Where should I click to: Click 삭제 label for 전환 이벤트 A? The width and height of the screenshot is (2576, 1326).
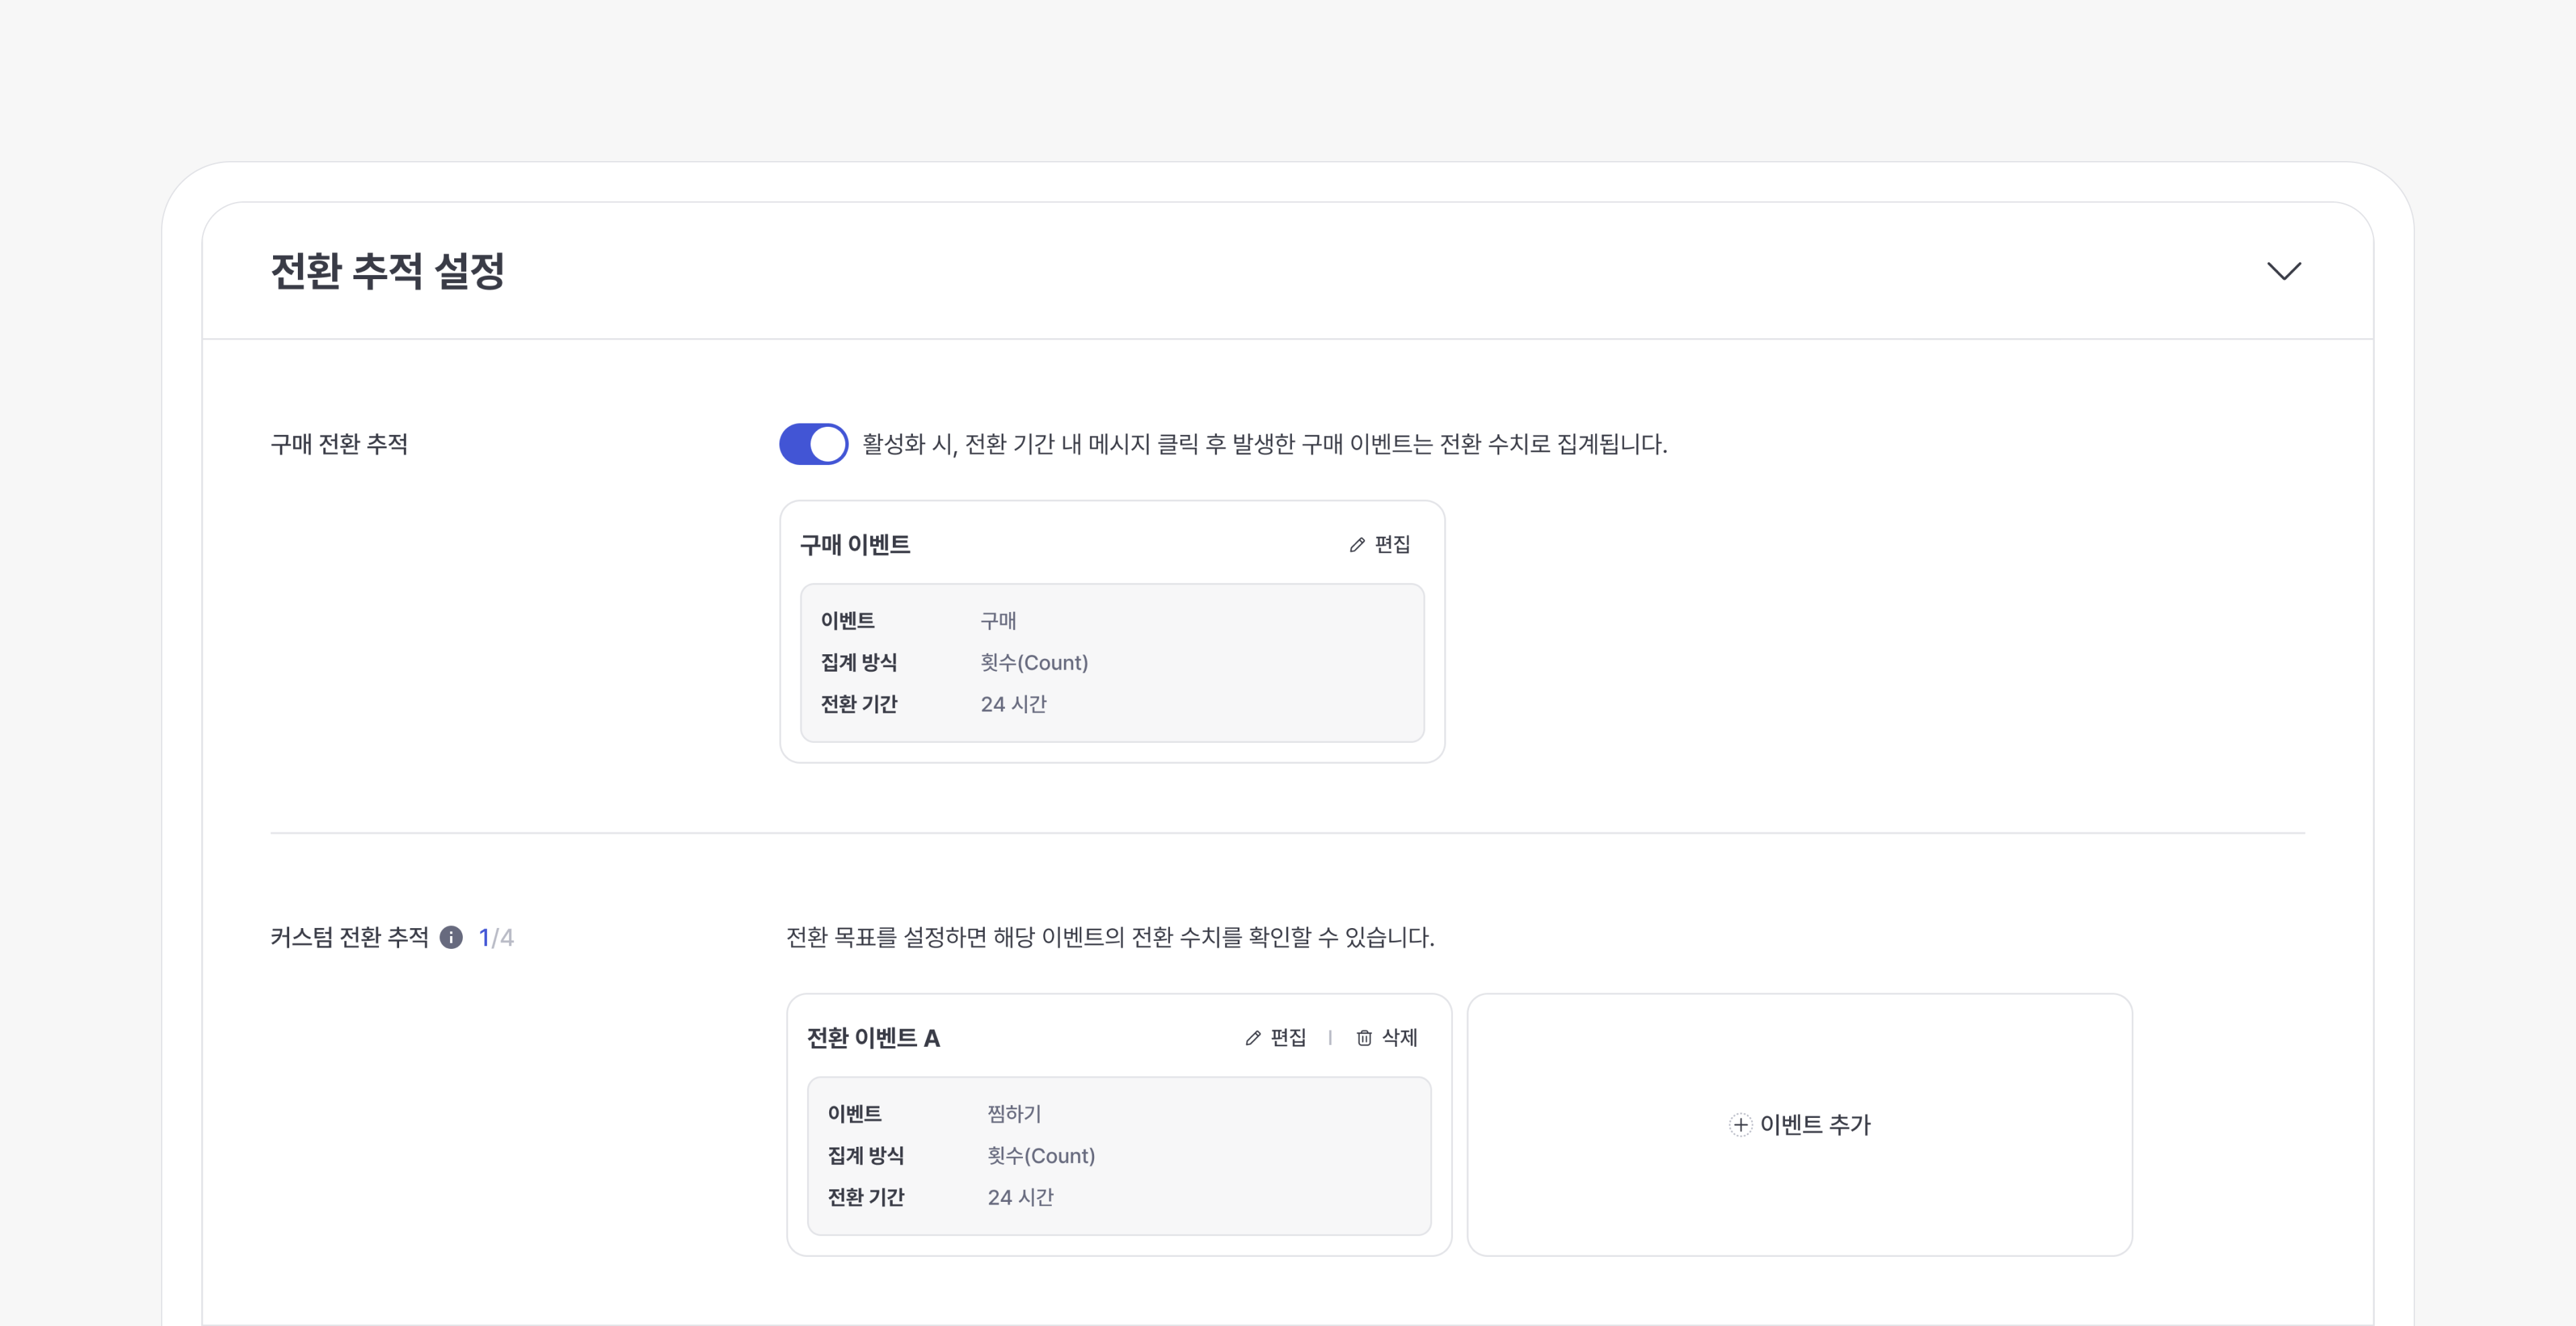(x=1399, y=1038)
